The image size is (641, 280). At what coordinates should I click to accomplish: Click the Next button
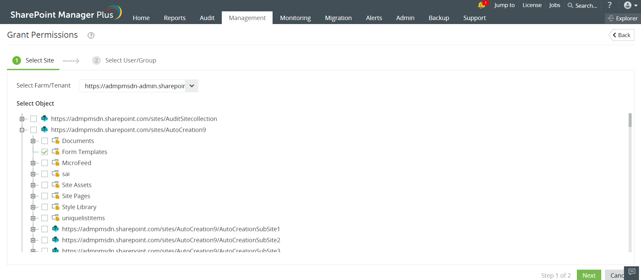click(589, 275)
